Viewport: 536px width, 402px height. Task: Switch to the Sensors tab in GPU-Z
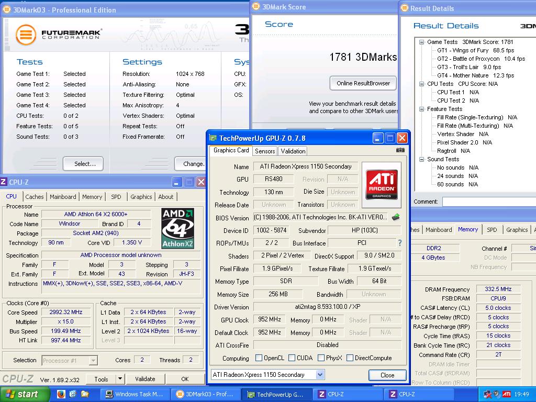265,151
